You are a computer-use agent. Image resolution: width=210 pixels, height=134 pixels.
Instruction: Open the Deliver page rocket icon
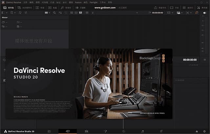click(161, 131)
